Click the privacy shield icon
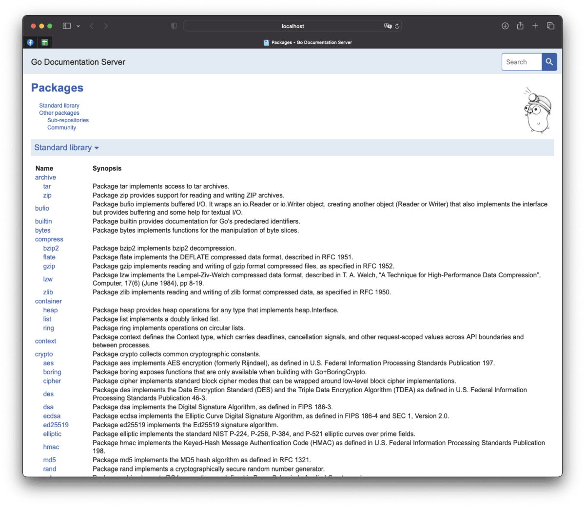585x507 pixels. point(174,26)
